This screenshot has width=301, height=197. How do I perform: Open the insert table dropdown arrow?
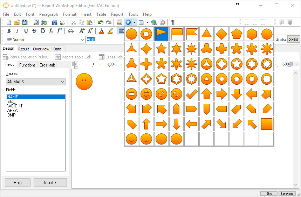tap(148, 22)
